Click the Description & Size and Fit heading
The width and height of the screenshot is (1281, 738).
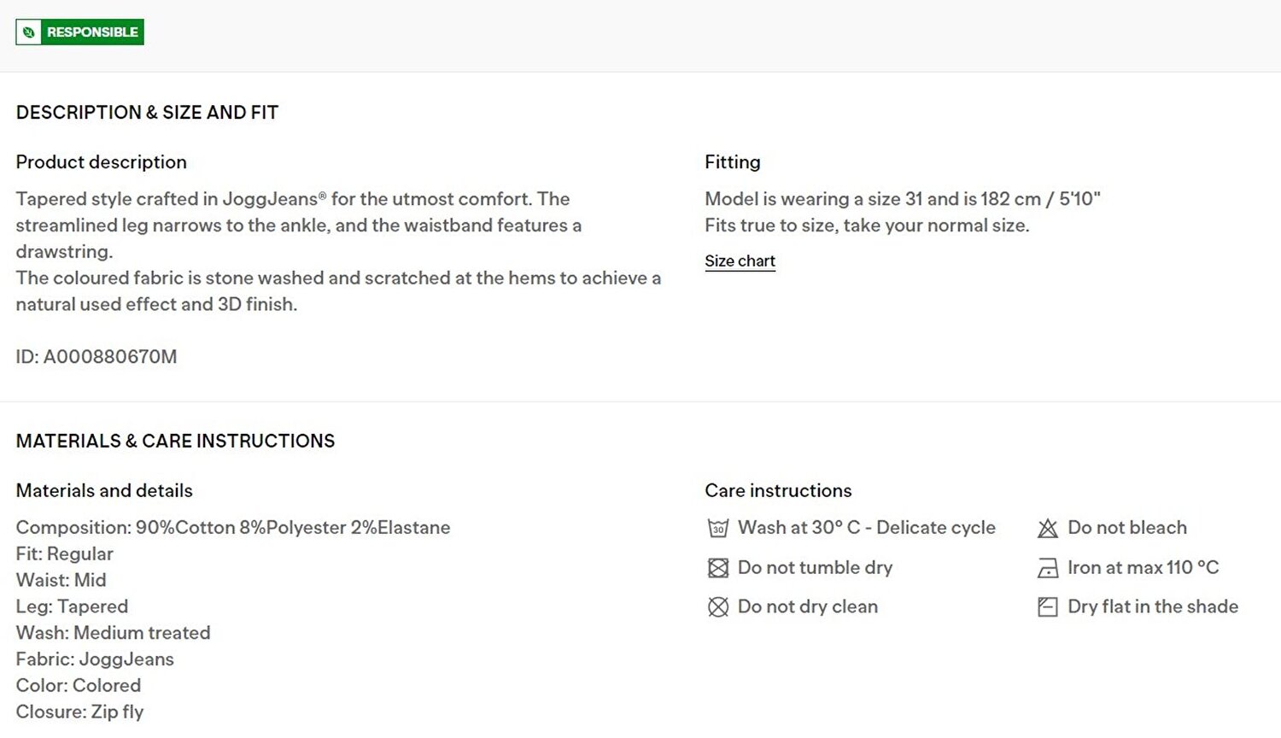click(147, 113)
